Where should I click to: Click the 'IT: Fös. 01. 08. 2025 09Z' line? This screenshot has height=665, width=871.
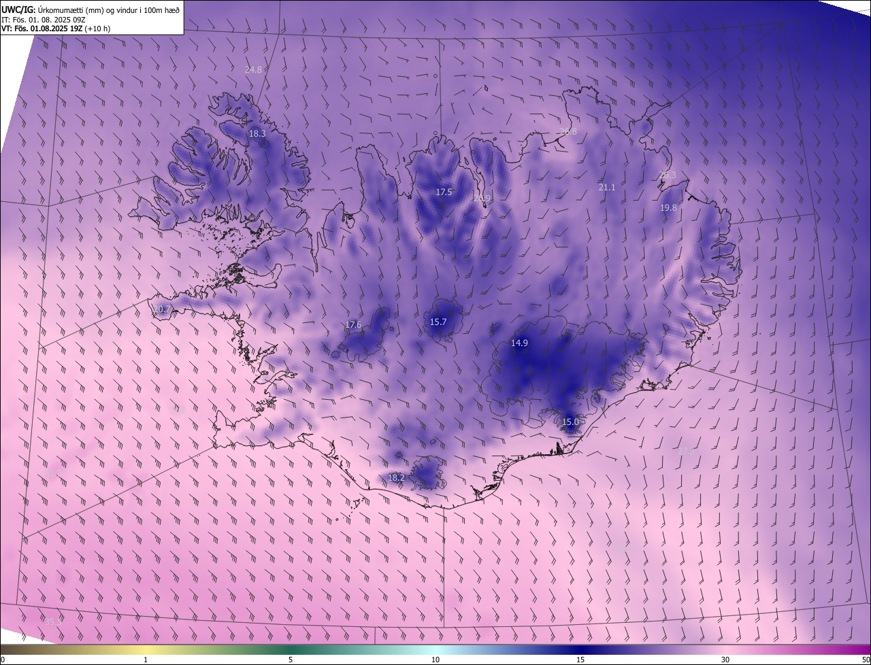pos(43,19)
